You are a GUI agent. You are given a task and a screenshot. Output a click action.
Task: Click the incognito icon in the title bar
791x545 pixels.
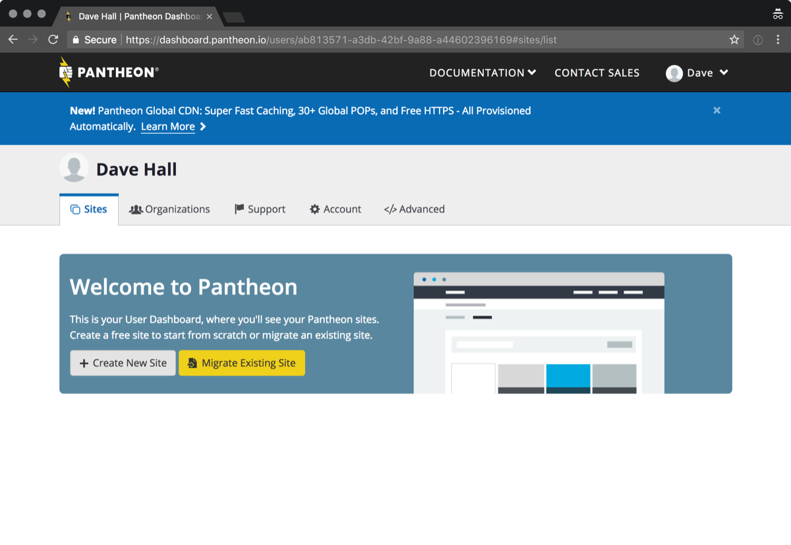tap(778, 14)
